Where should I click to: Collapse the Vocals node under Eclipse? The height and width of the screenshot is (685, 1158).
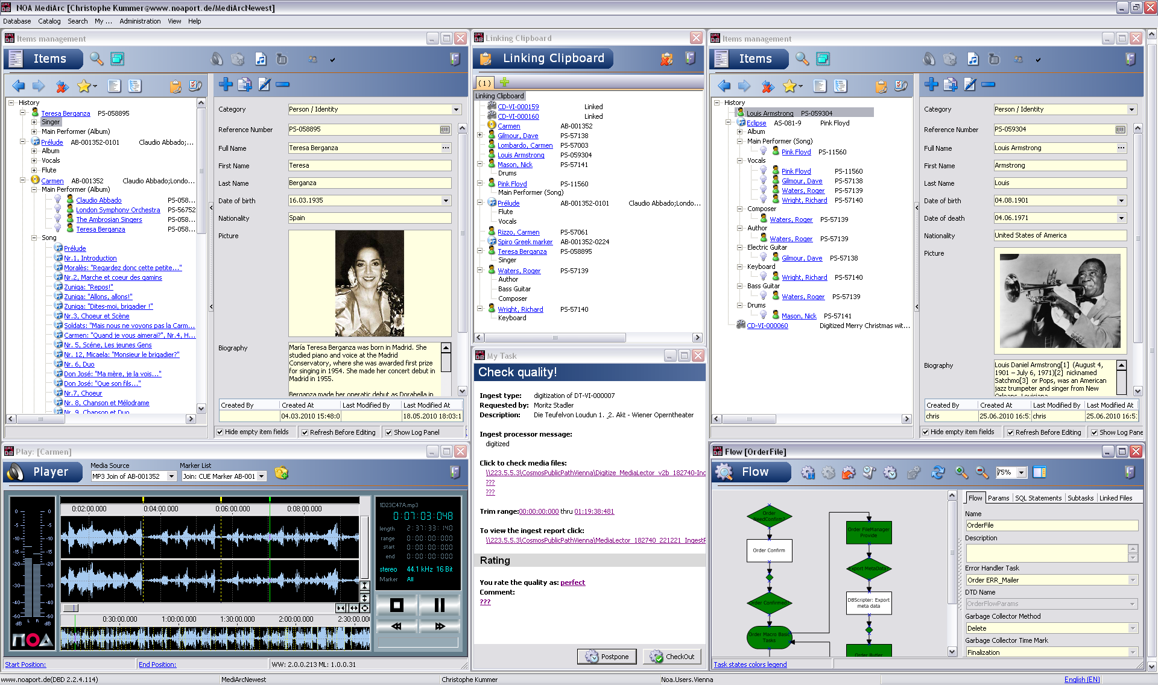[739, 160]
